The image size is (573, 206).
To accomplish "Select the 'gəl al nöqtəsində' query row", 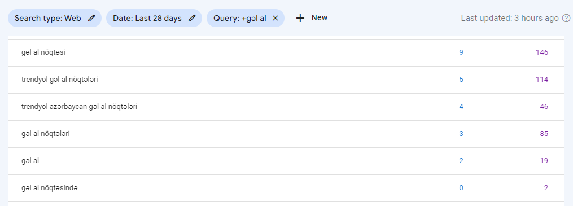I will [286, 188].
